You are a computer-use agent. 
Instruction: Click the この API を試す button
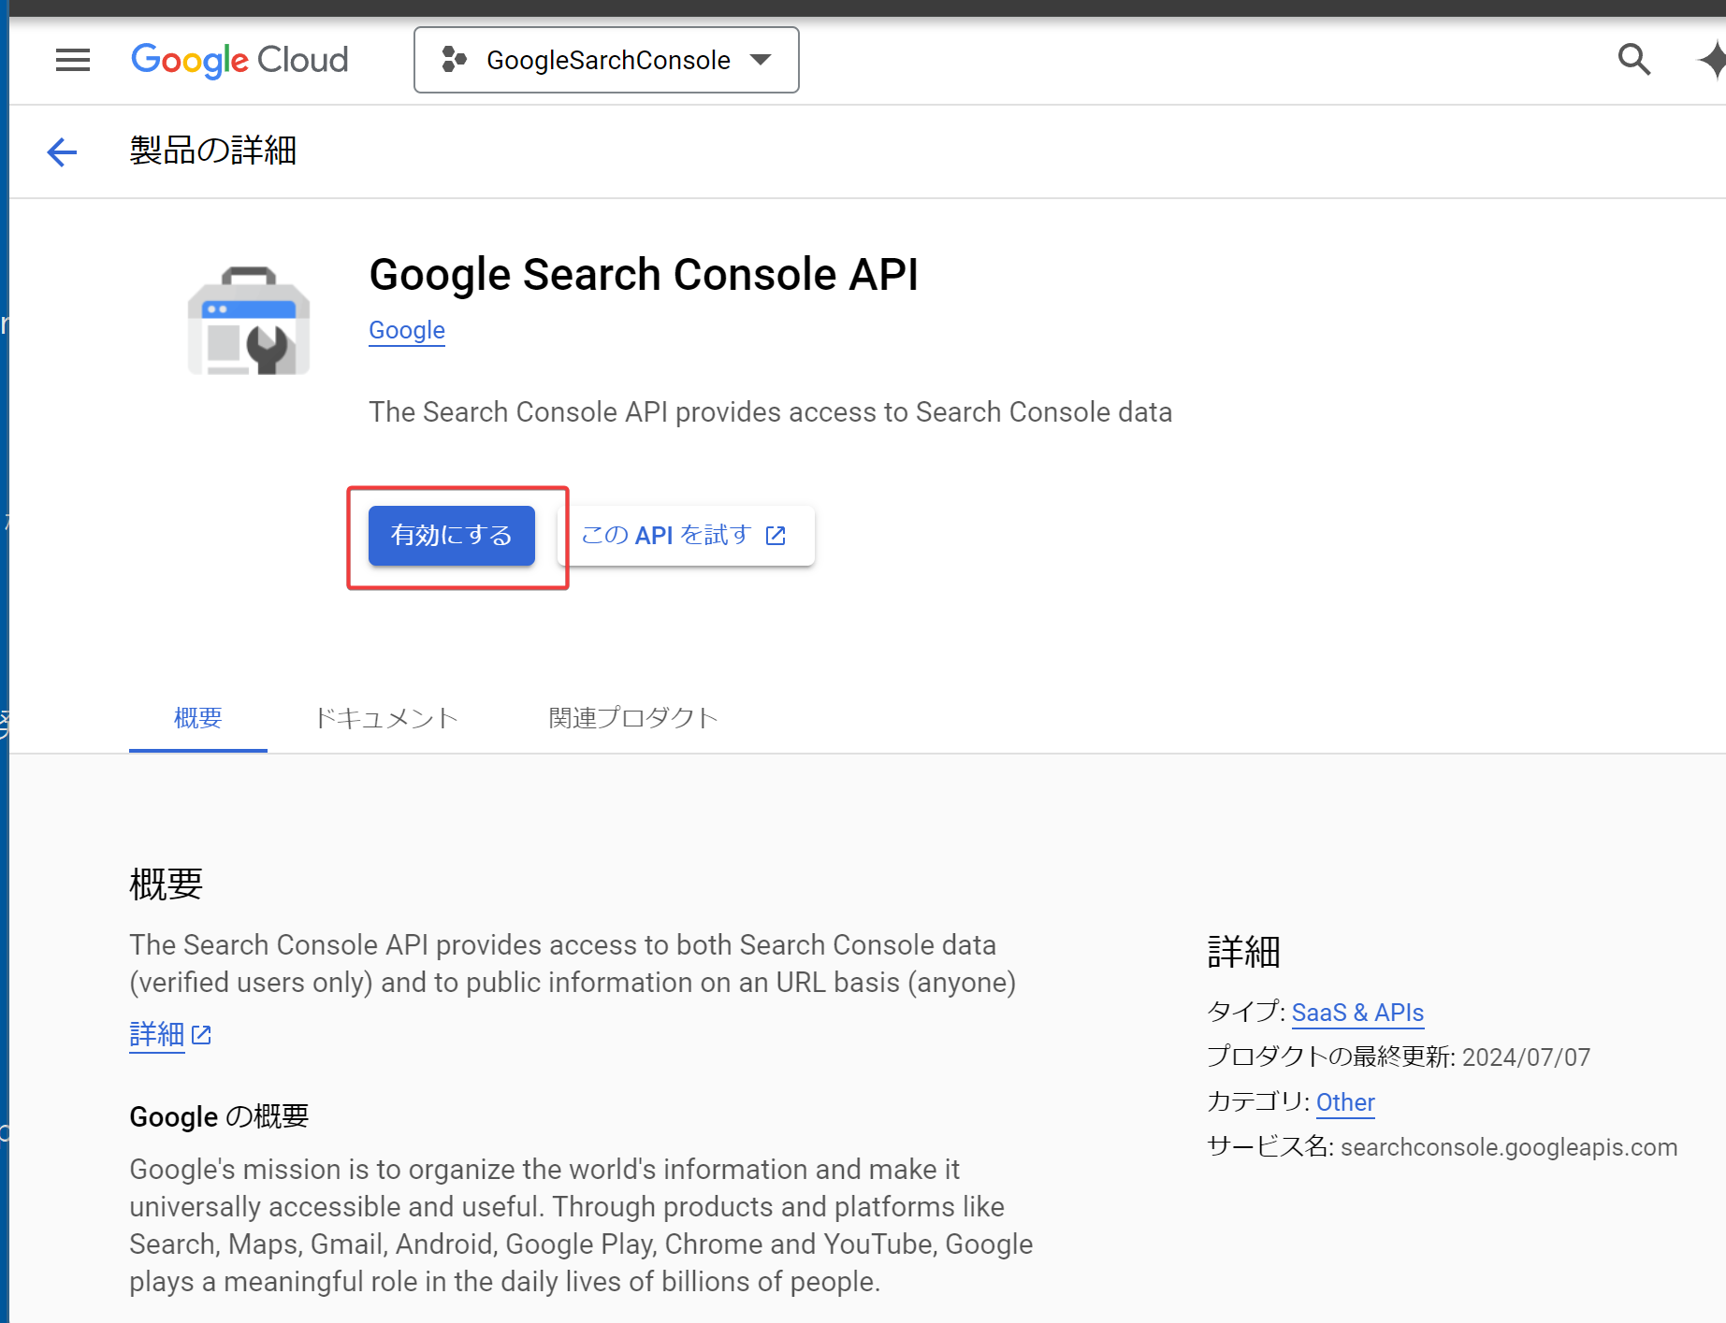686,536
